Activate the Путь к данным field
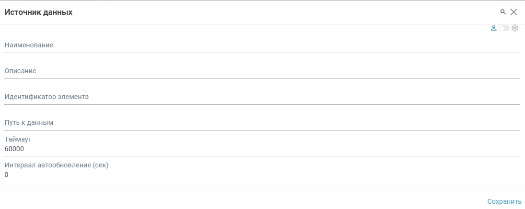 (x=262, y=123)
